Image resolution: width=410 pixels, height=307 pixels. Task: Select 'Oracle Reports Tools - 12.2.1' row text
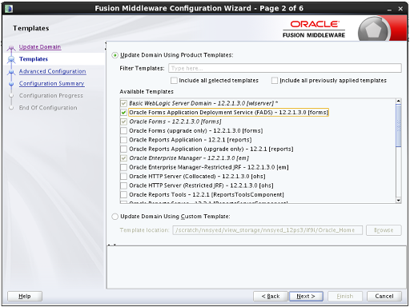[x=207, y=195]
